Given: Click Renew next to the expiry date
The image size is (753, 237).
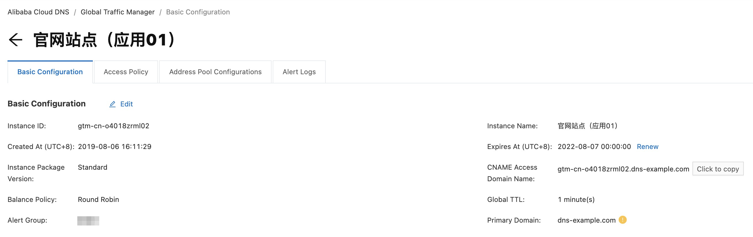Looking at the screenshot, I should (647, 147).
